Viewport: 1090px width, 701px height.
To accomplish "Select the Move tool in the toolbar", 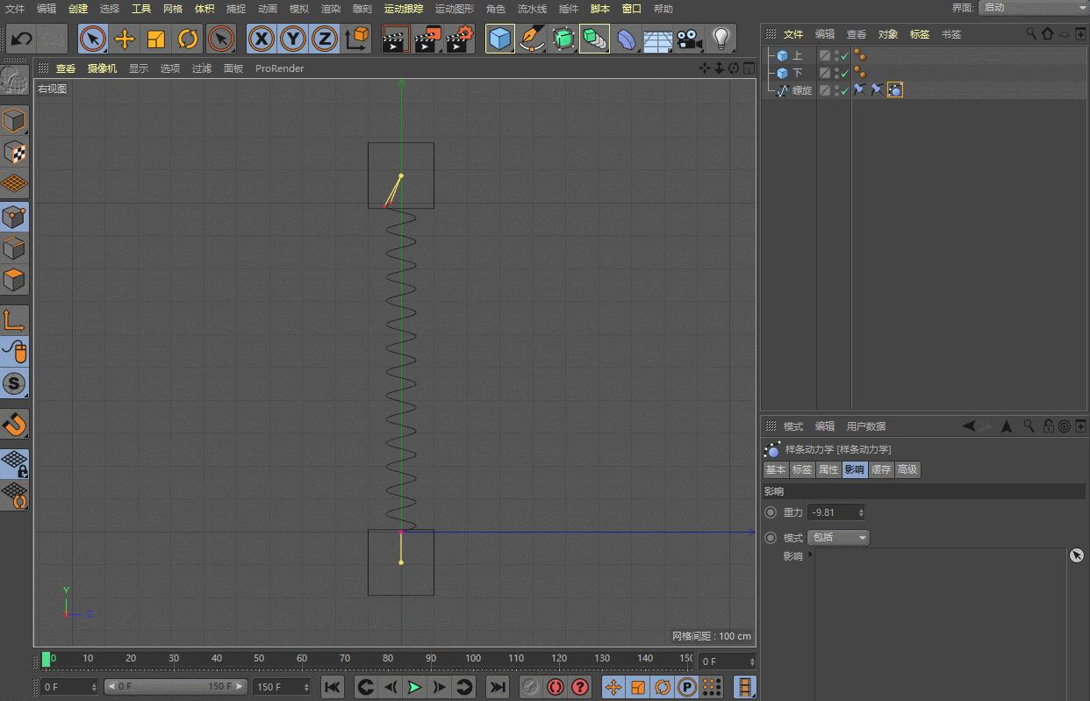I will (125, 39).
